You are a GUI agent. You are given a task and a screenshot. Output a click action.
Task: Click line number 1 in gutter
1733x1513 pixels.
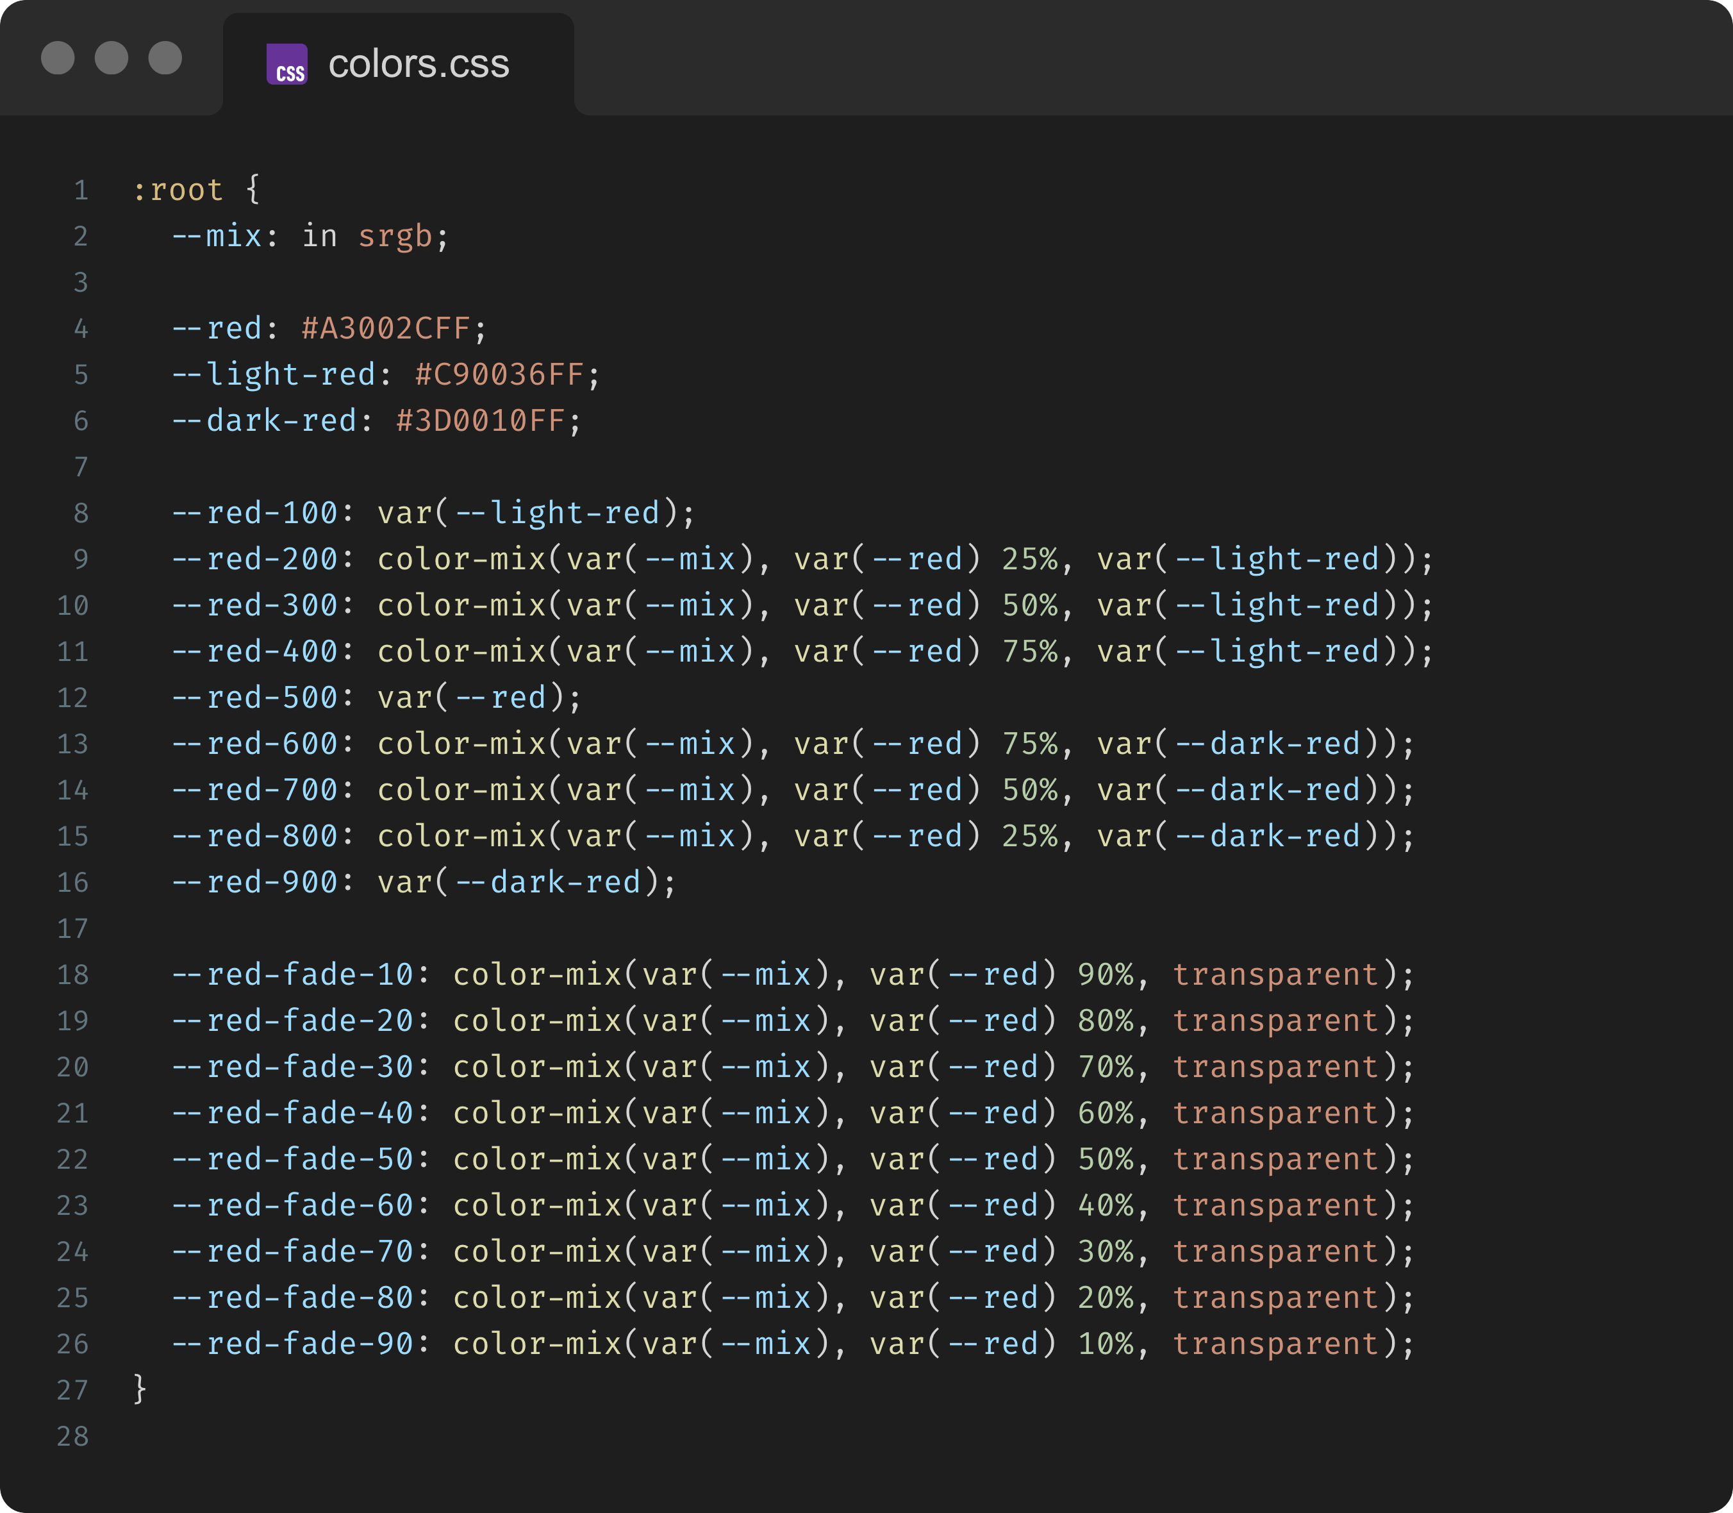[x=81, y=190]
